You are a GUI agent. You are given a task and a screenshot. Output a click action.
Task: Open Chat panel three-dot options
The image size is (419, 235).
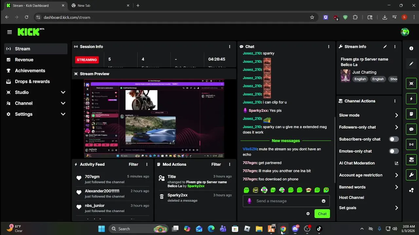click(x=329, y=47)
